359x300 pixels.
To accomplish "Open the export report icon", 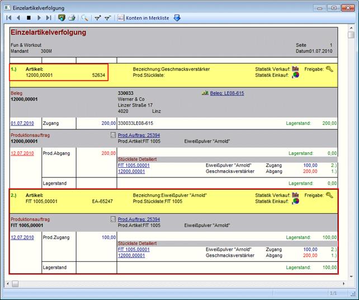I will pos(62,18).
